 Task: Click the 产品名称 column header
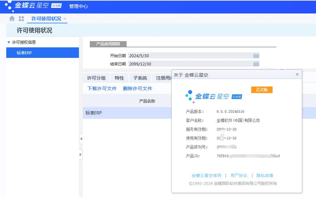click(x=147, y=101)
